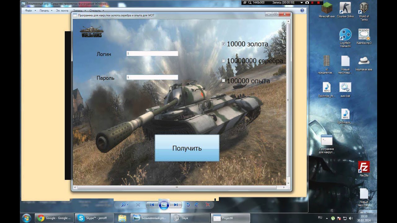Open the FileZilla desktop shortcut
The height and width of the screenshot is (223, 397).
(364, 169)
